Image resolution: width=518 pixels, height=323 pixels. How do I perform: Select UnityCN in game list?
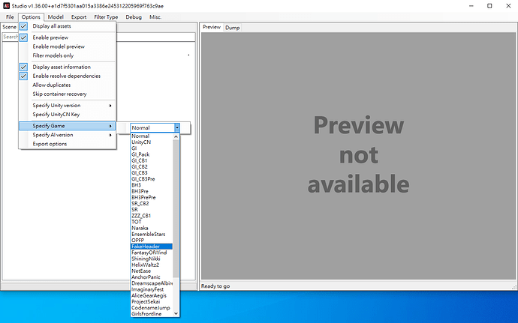[x=152, y=142]
